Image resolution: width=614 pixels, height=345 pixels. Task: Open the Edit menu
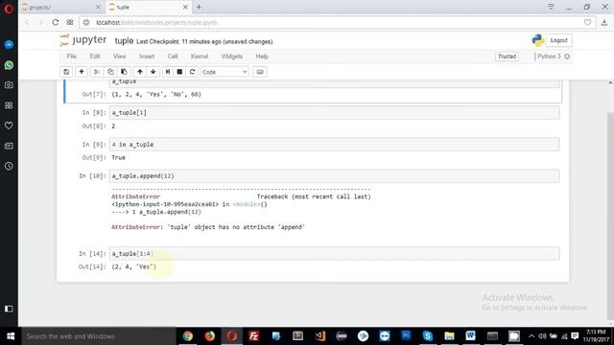(x=95, y=57)
